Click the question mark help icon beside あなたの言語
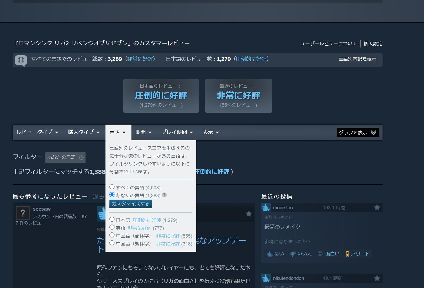 pyautogui.click(x=164, y=195)
